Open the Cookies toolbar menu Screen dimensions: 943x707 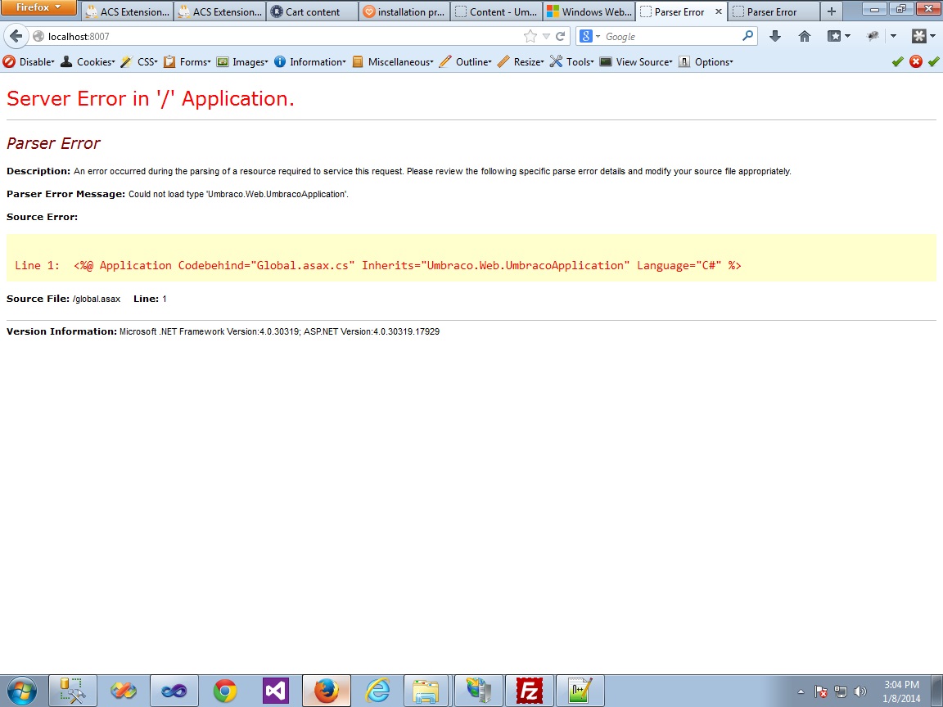click(88, 61)
